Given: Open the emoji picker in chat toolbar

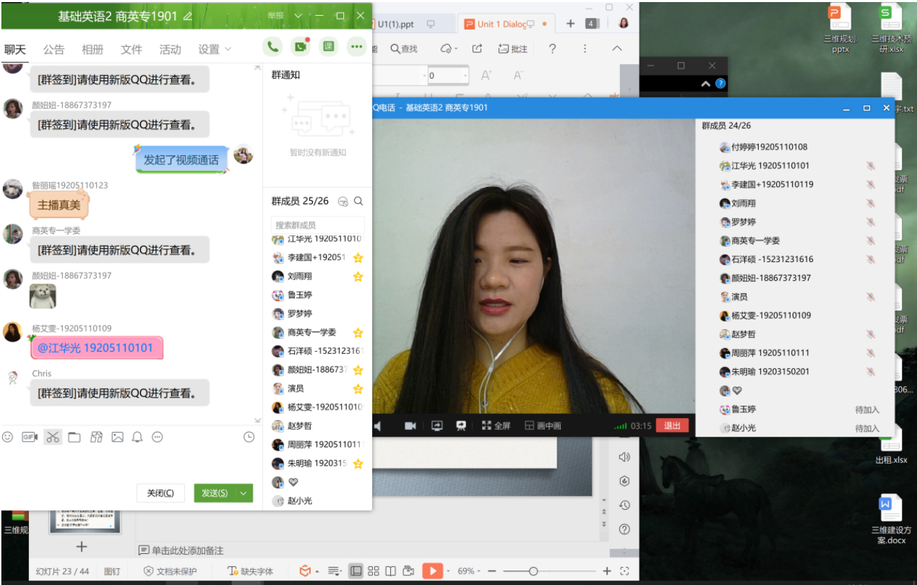Looking at the screenshot, I should tap(8, 437).
